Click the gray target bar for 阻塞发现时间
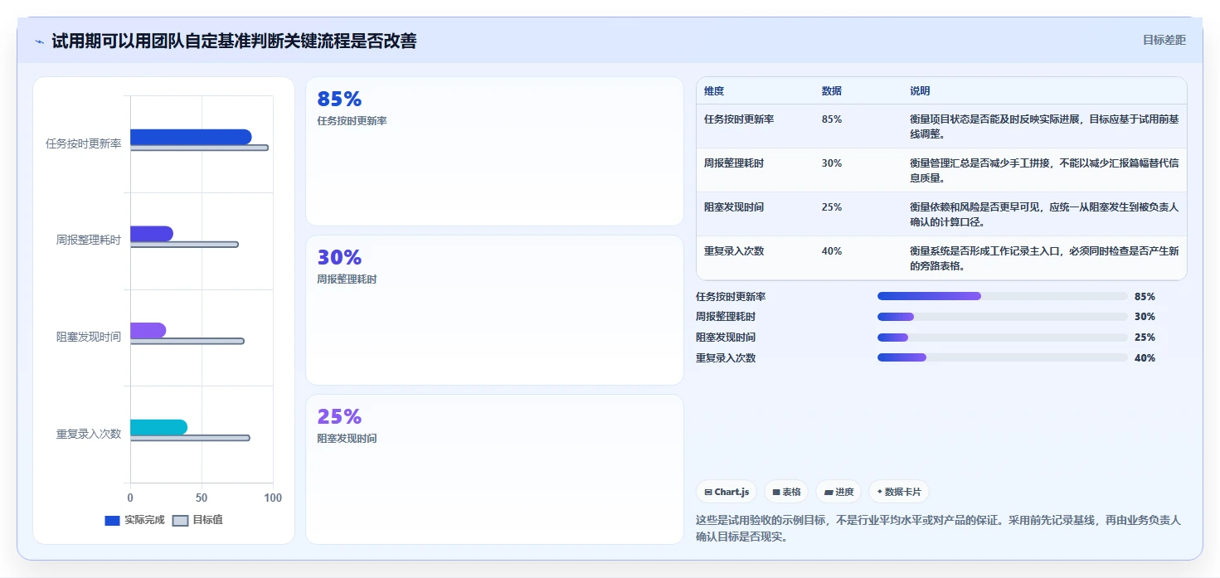This screenshot has width=1220, height=578. (187, 341)
